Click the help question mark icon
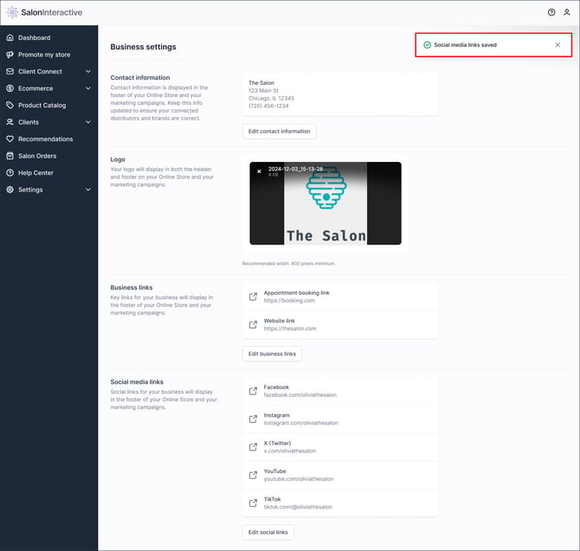Screen dimensions: 580x551 [x=551, y=12]
